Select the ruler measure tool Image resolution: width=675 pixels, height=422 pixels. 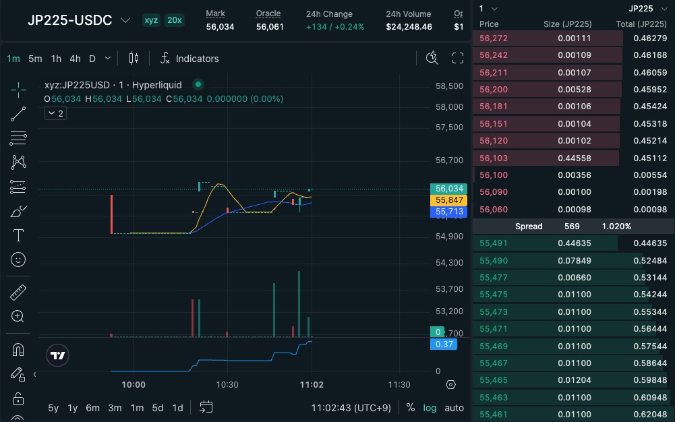(18, 293)
